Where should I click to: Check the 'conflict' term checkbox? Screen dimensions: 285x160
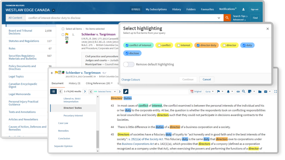click(159, 45)
